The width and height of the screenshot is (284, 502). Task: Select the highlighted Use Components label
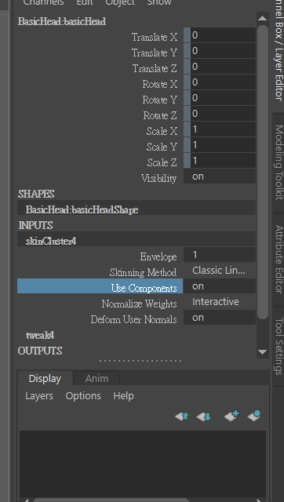click(100, 286)
